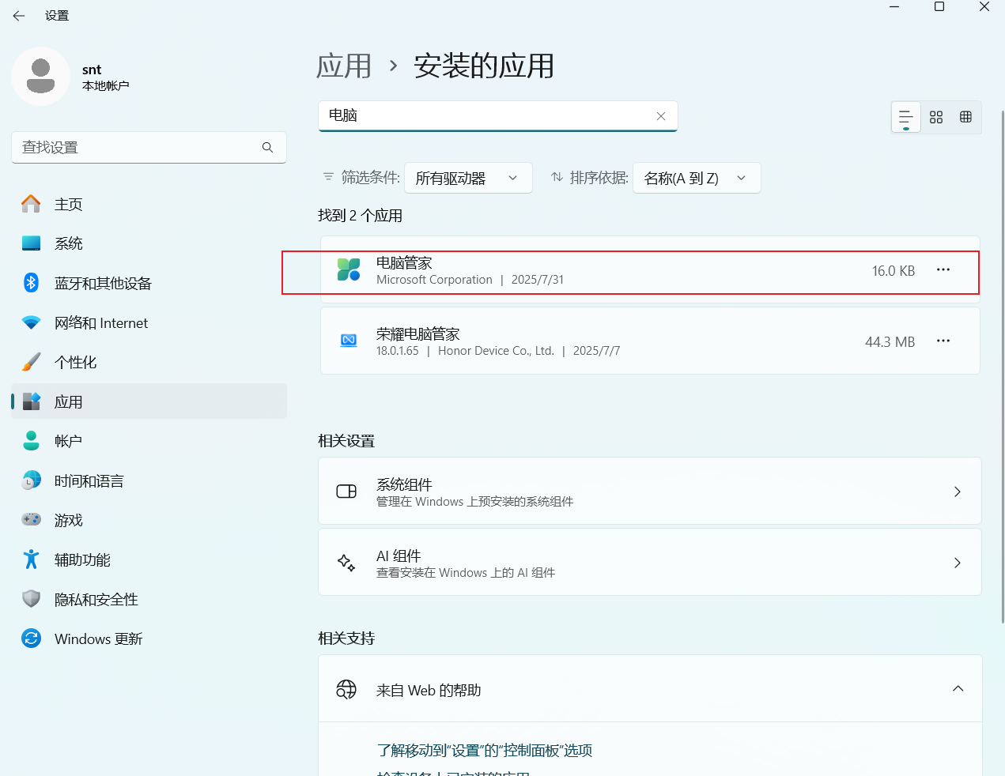Open AI 组件 related settings

click(x=650, y=562)
